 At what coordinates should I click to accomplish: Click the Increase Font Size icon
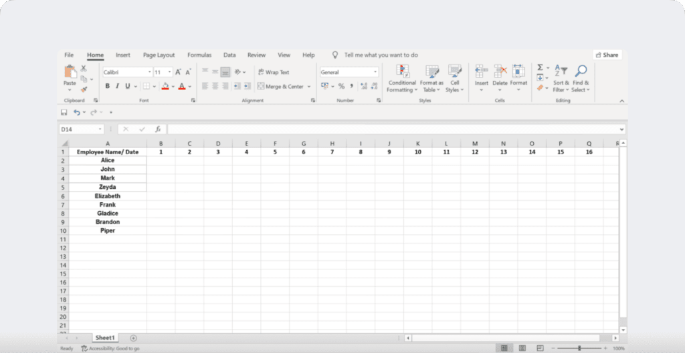pos(179,72)
